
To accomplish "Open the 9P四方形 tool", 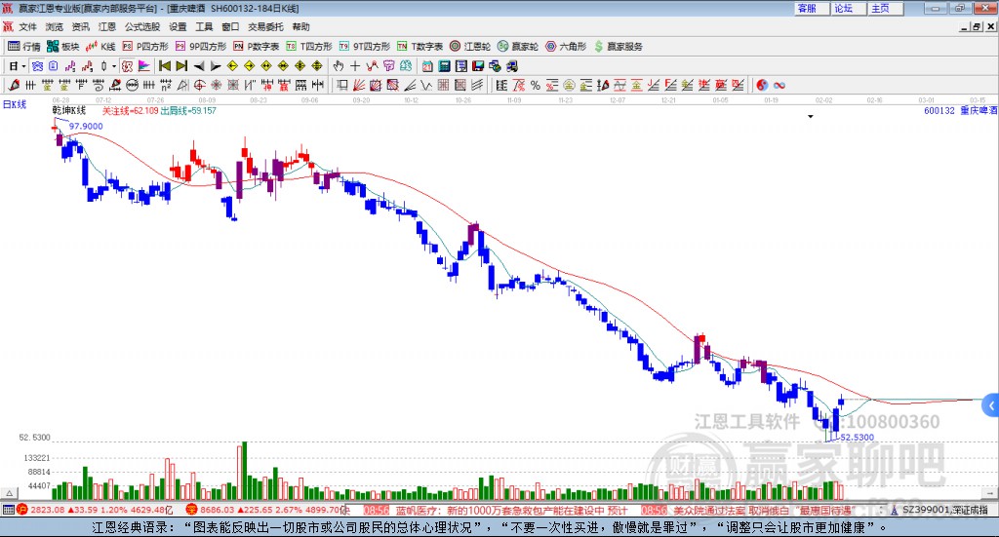I will tap(201, 47).
